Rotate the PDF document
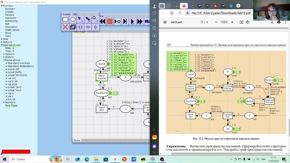 tap(247, 22)
